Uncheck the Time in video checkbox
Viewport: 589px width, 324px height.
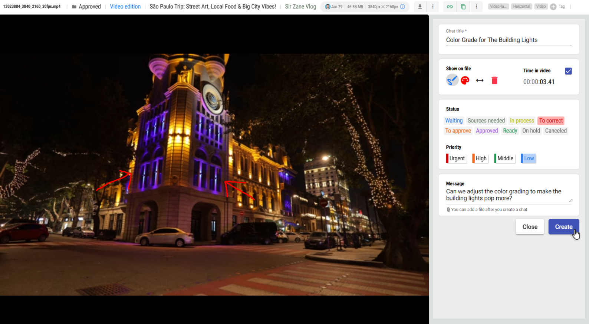point(568,71)
